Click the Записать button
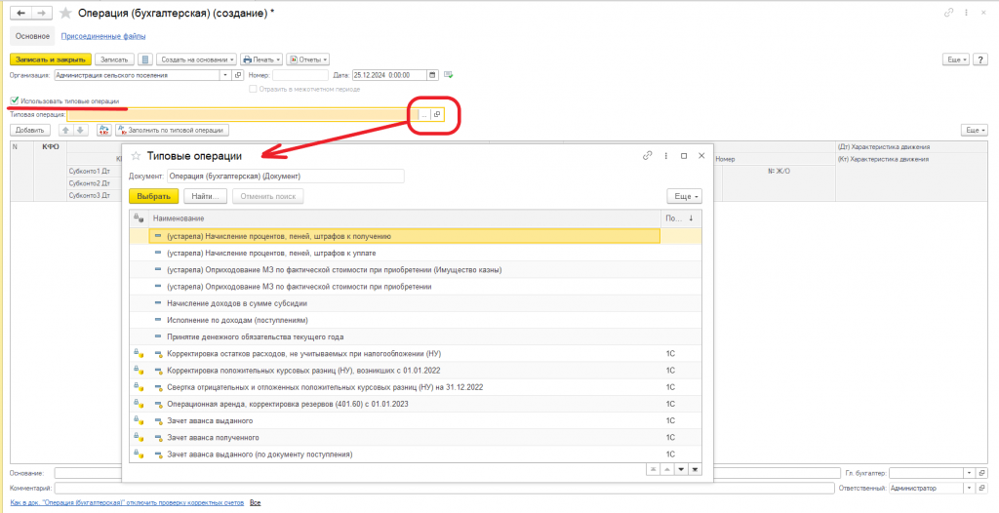Viewport: 999px width, 513px height. 115,59
